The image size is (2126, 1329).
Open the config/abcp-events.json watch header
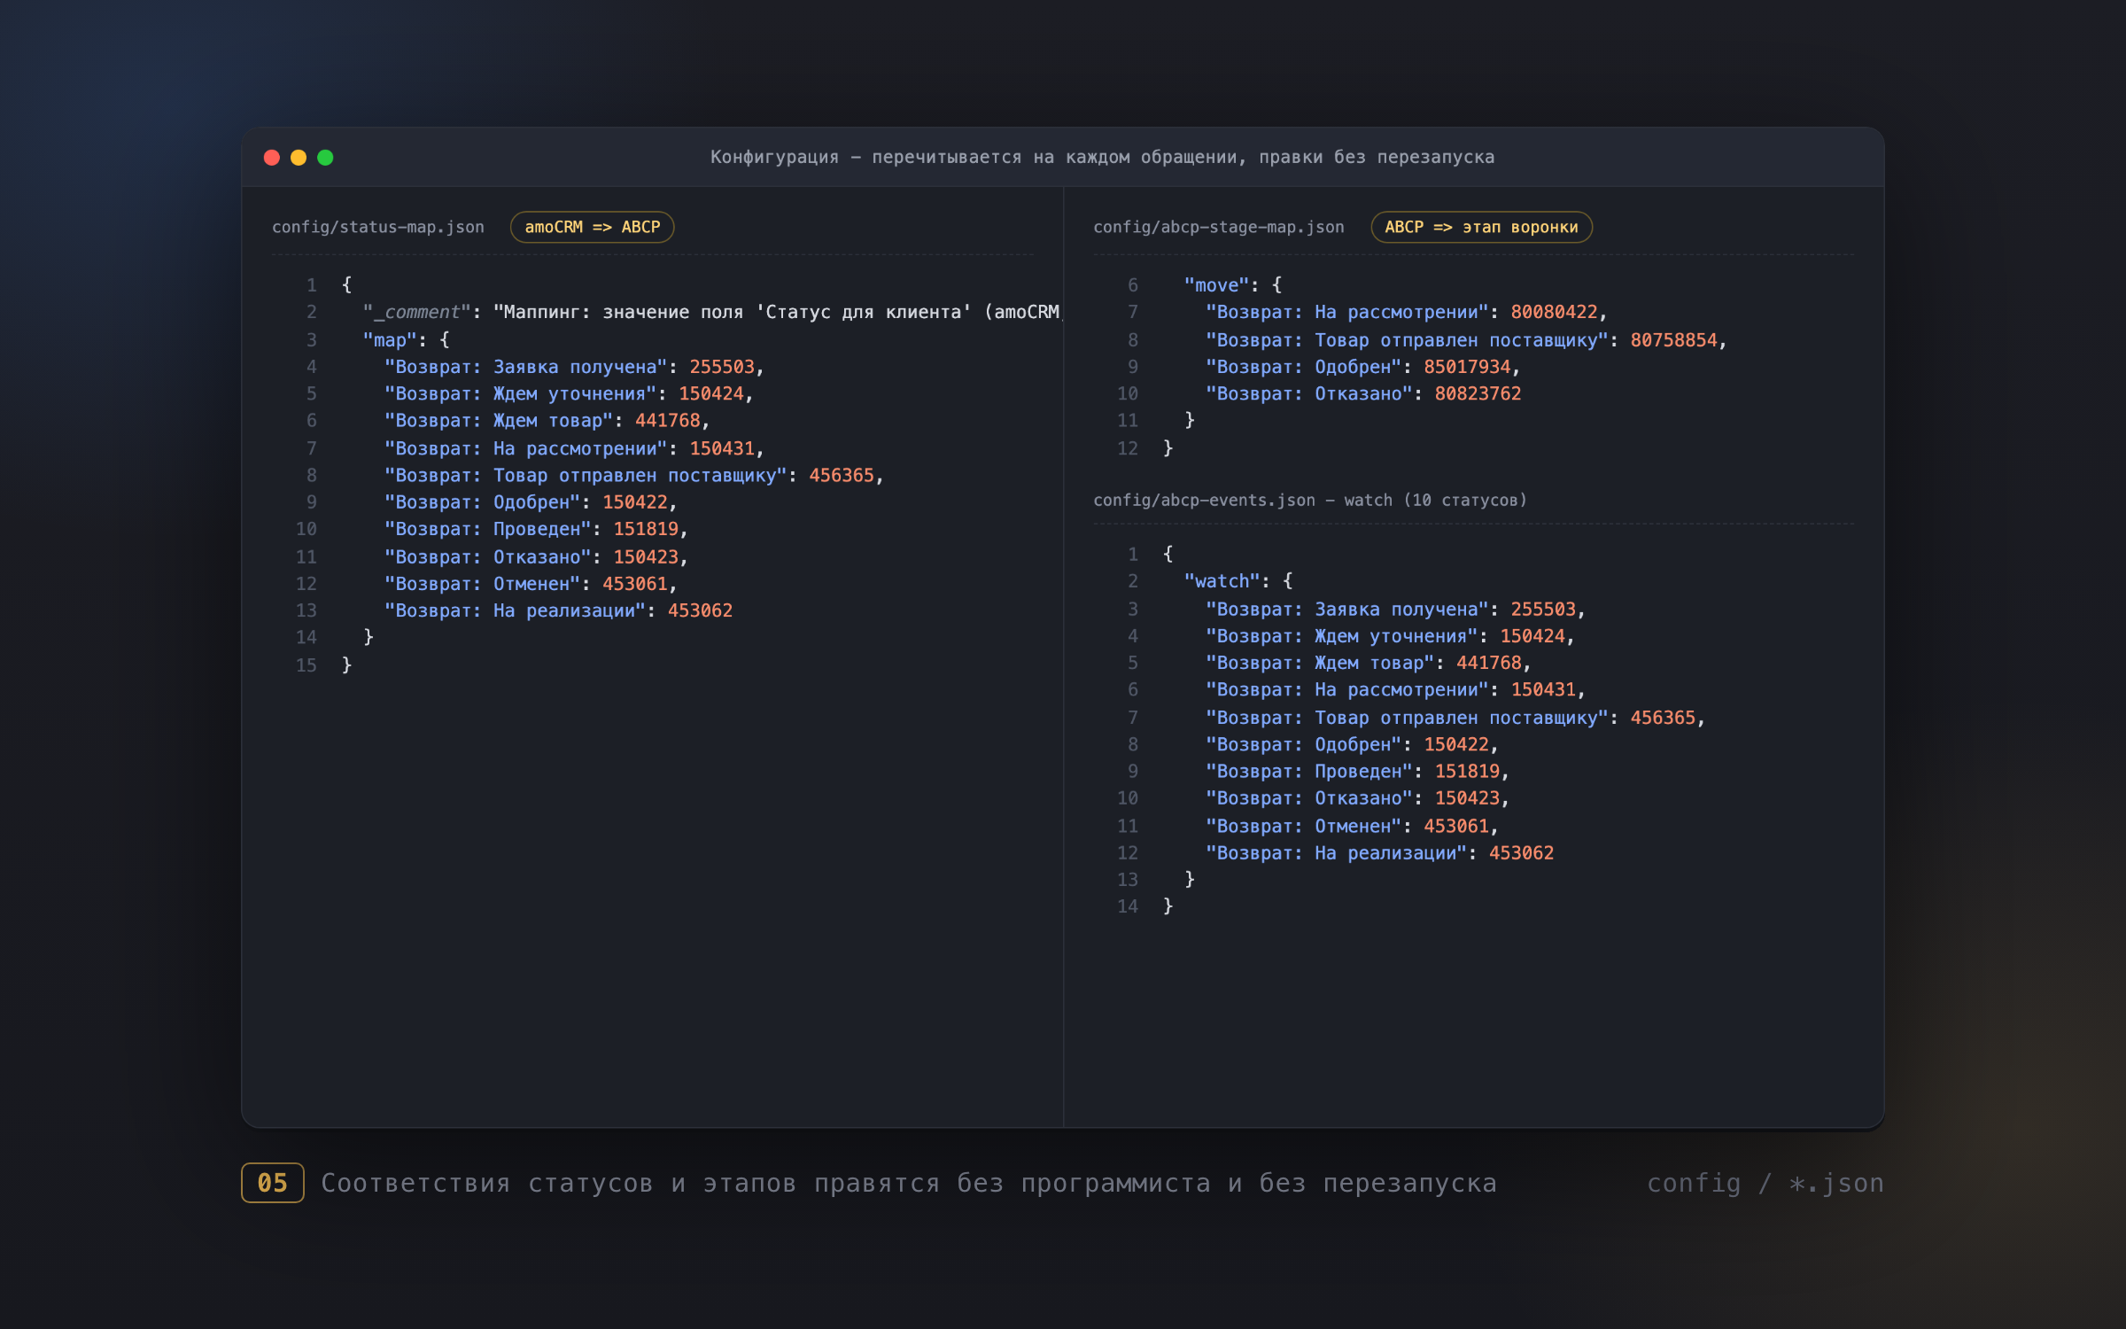pyautogui.click(x=1309, y=500)
